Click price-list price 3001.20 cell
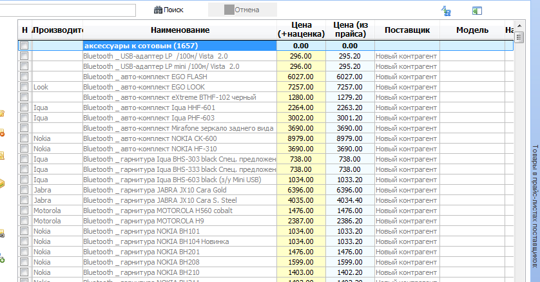 point(351,118)
